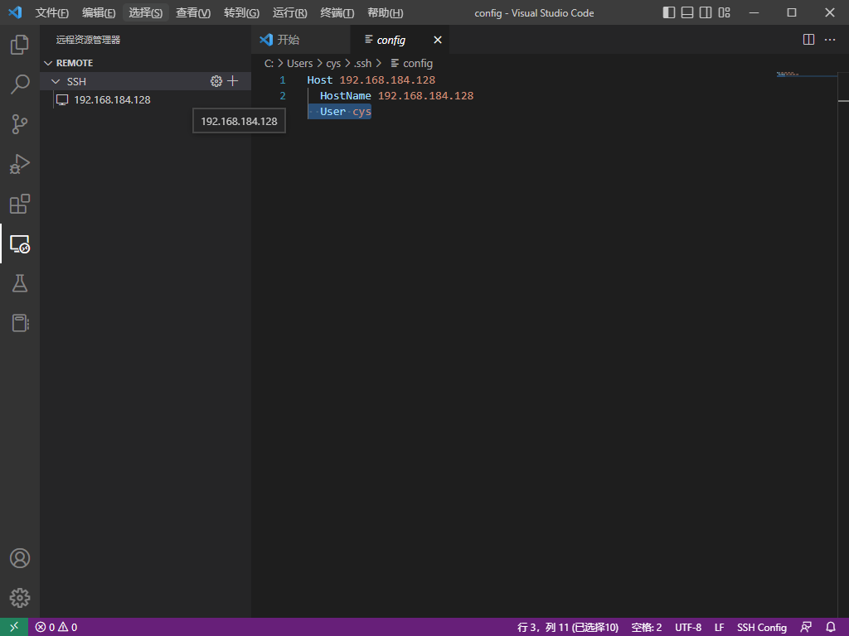The width and height of the screenshot is (849, 636).
Task: Click the errors and warnings counter
Action: pos(55,627)
